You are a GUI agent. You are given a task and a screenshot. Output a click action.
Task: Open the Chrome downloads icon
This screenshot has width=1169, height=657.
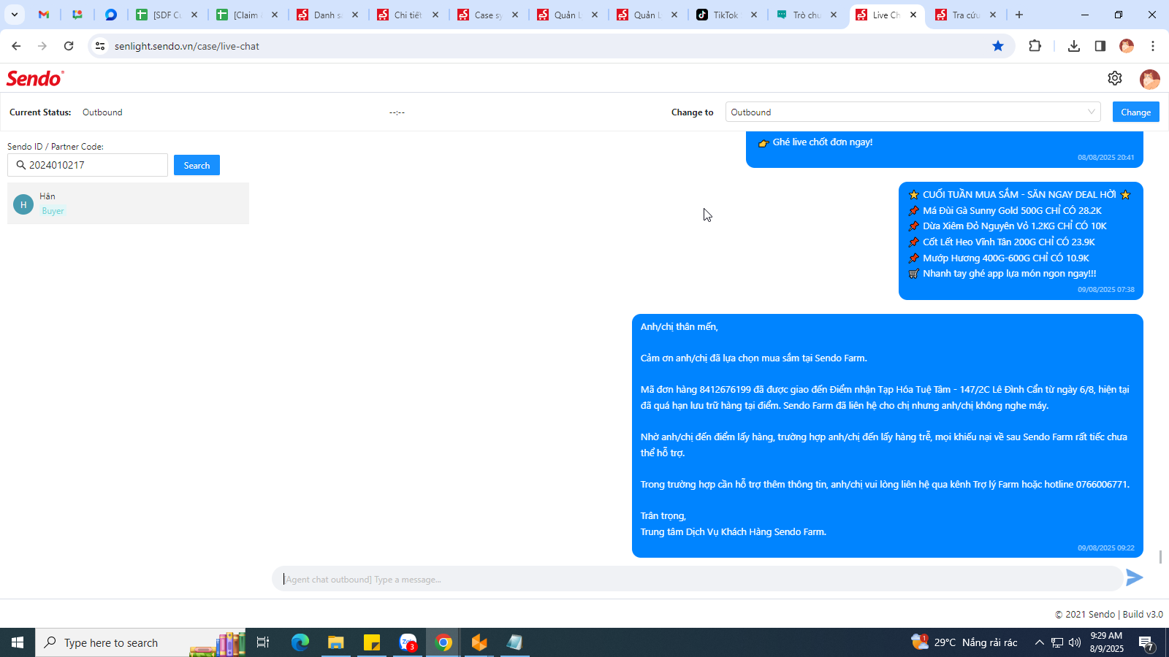[x=1073, y=46]
